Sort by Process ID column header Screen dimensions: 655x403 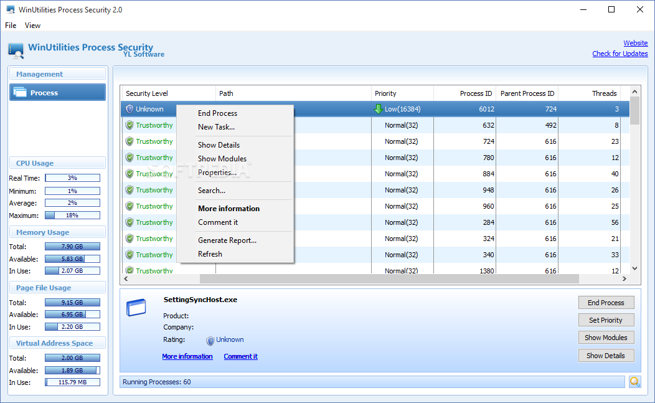coord(465,93)
